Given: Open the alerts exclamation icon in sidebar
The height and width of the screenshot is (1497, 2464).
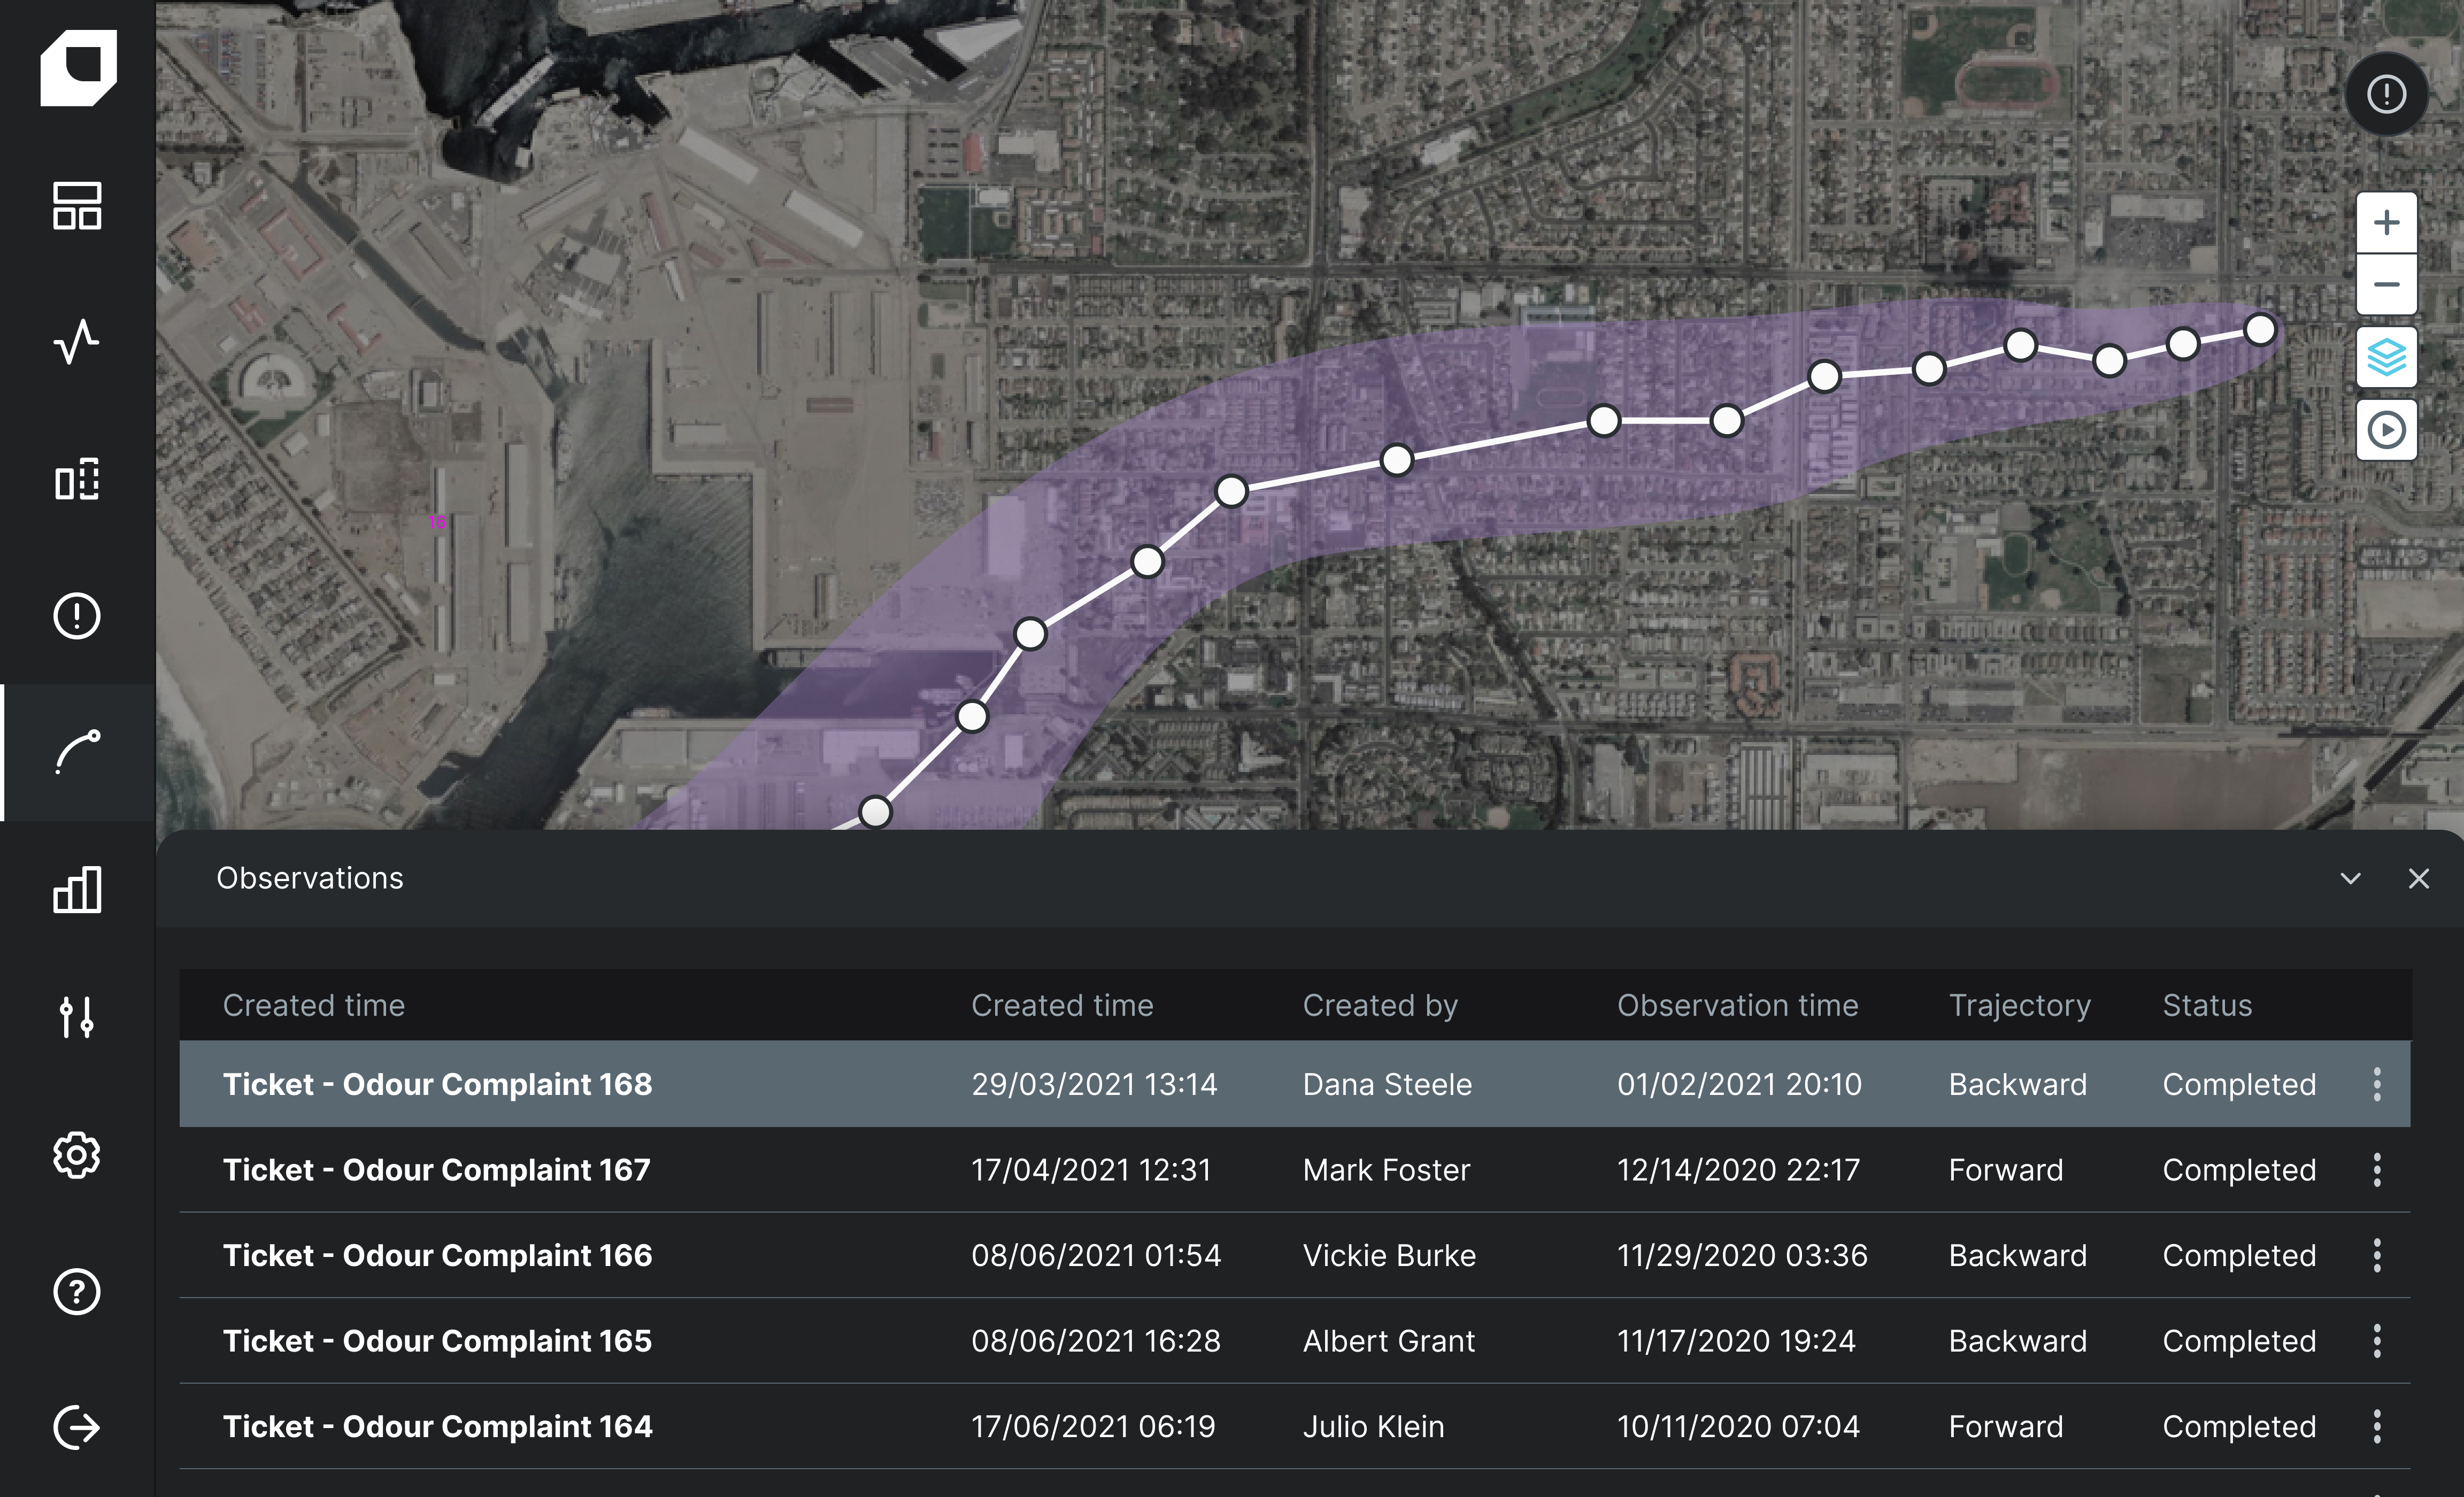Looking at the screenshot, I should pyautogui.click(x=77, y=615).
